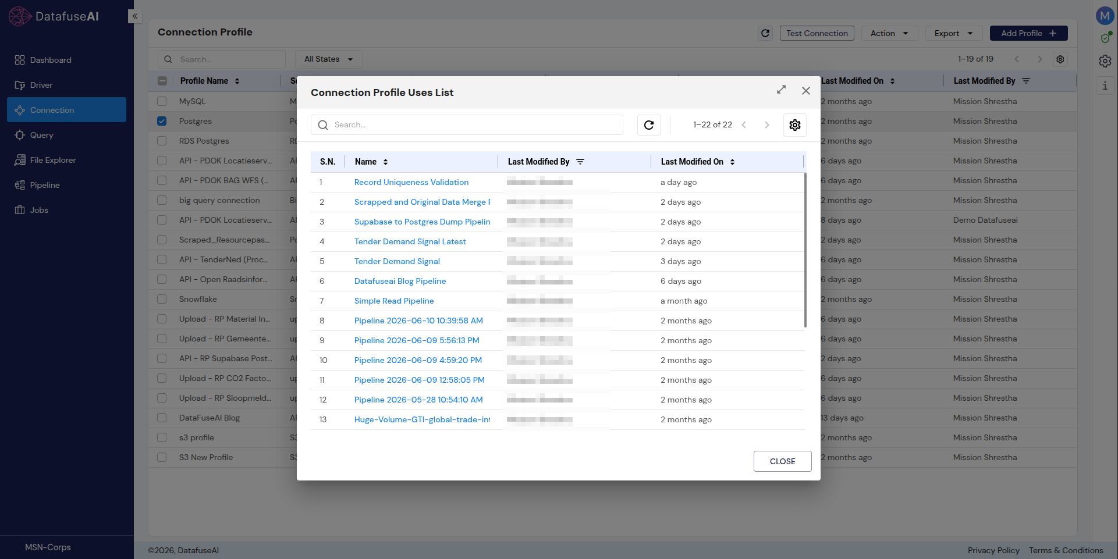Navigate to Pipeline in the sidebar
Image resolution: width=1118 pixels, height=559 pixels.
pos(66,185)
